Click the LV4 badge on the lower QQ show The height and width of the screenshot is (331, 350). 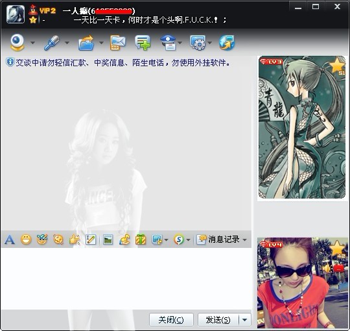[272, 244]
